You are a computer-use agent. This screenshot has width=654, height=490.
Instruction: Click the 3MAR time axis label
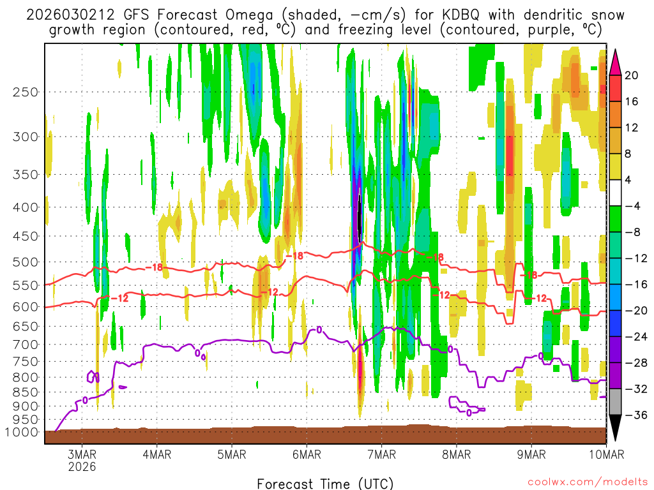tap(82, 454)
